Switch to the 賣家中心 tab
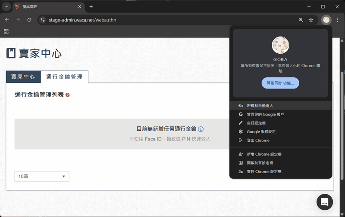 click(23, 76)
